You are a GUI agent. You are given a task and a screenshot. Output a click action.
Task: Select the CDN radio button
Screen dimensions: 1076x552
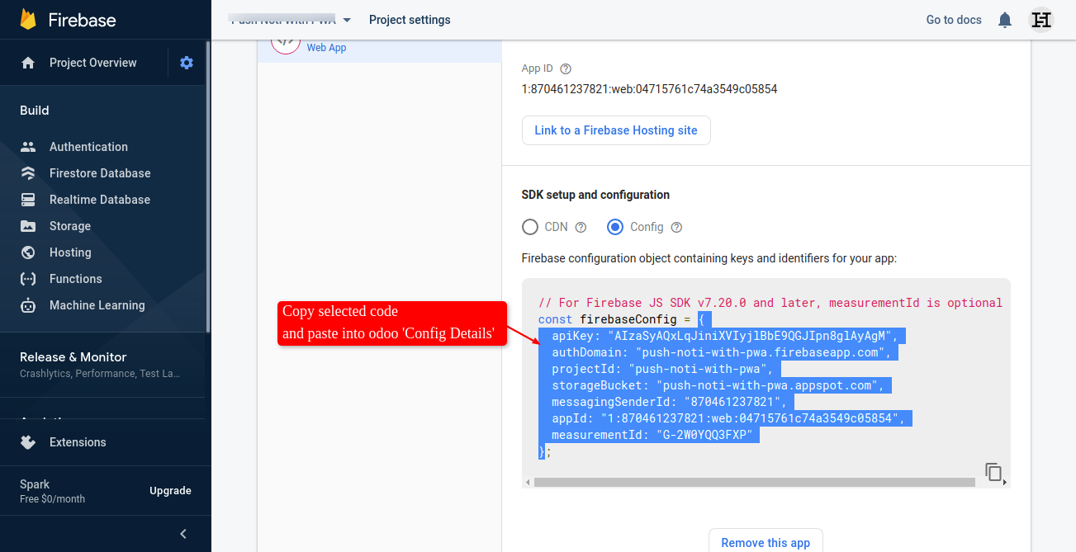click(x=530, y=227)
